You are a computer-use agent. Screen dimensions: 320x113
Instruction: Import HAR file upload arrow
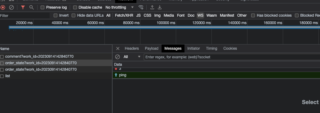click(152, 7)
